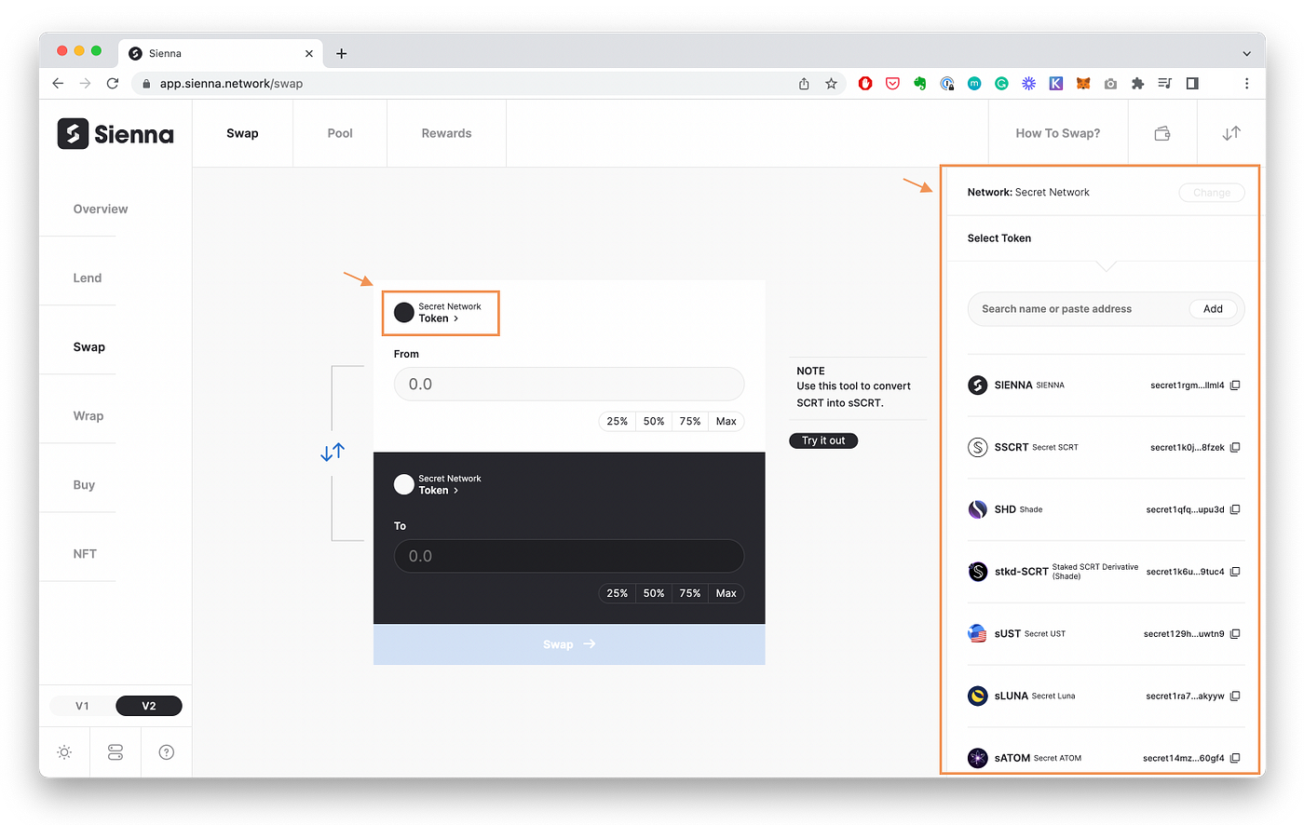
Task: Open the wallet icon in top bar
Action: pos(1161,132)
